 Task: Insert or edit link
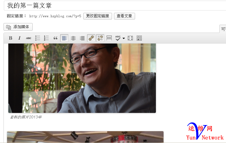91,38
